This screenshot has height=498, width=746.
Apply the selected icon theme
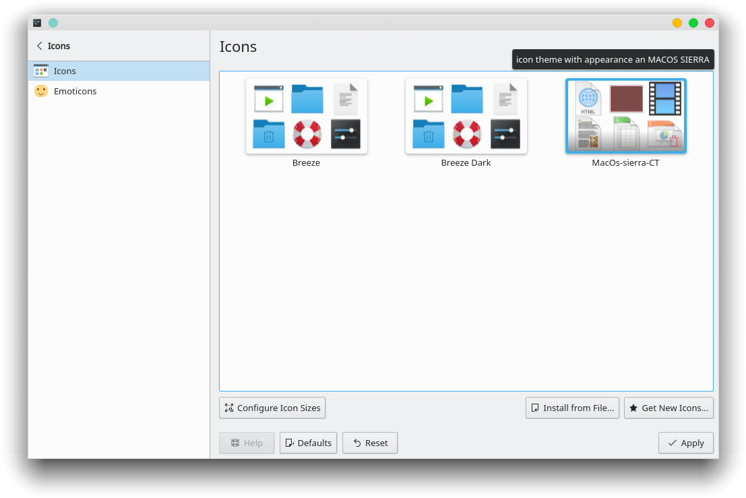[x=686, y=443]
